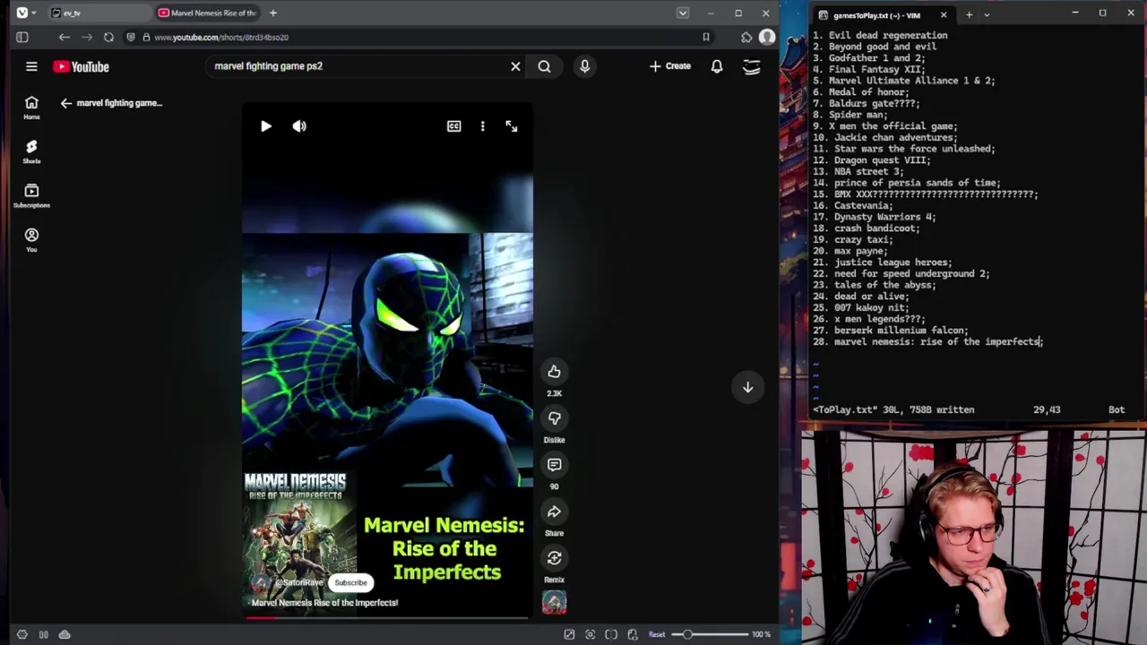
Task: Go to the next Short arrow
Action: 747,387
